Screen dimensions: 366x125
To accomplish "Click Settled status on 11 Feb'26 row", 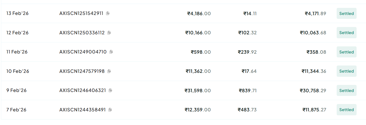I will point(346,52).
